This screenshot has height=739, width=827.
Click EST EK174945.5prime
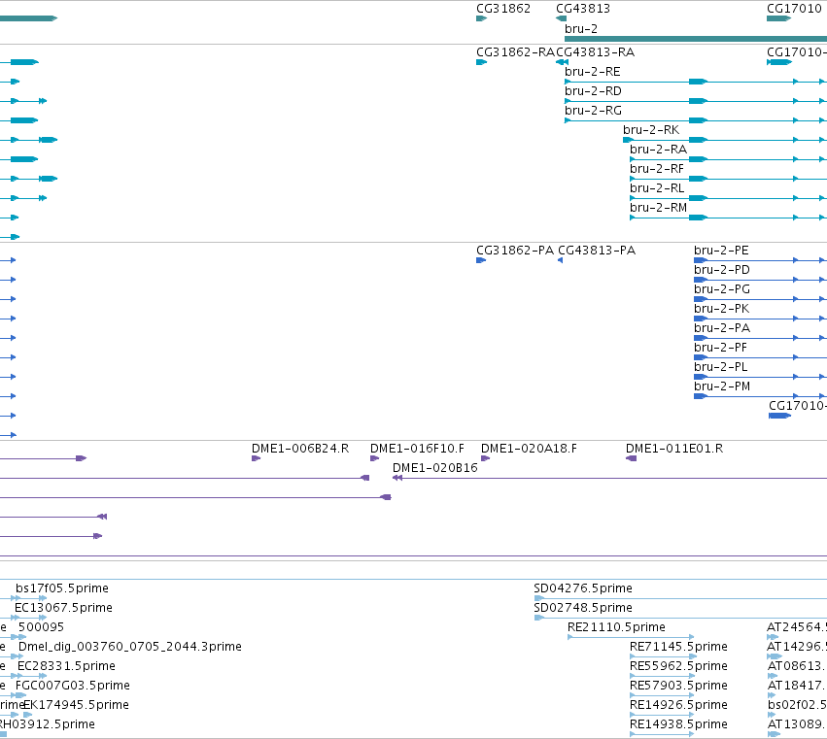[77, 705]
